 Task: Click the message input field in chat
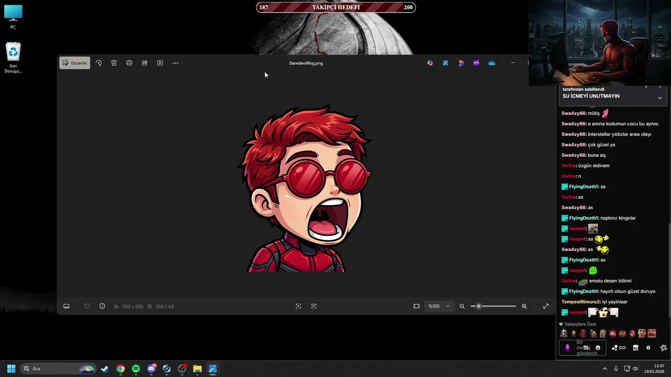582,348
